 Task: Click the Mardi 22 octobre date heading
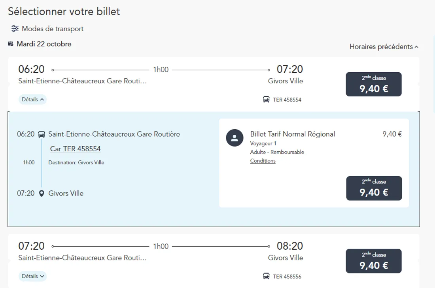point(44,44)
